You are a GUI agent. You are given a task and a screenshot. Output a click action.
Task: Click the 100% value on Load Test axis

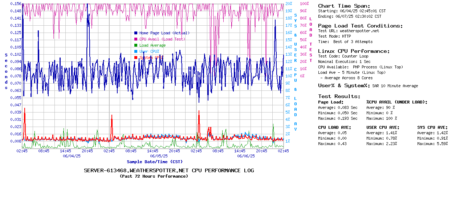[x=304, y=4]
